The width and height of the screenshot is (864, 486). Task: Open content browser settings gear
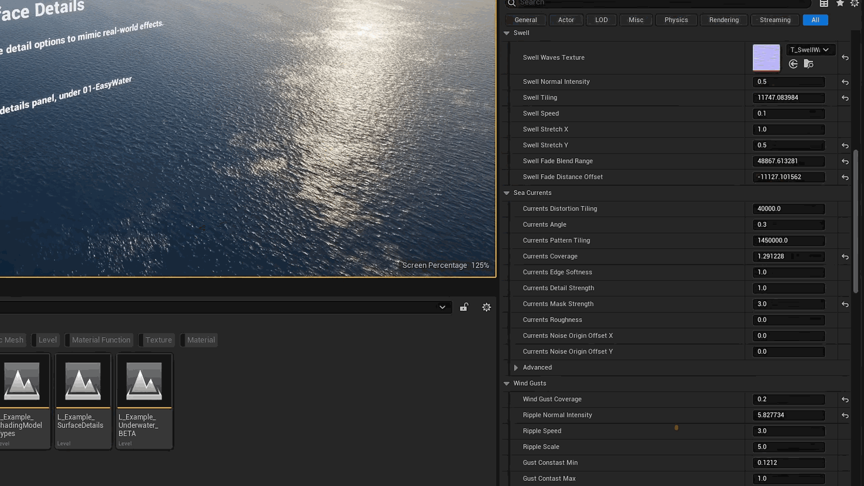(487, 307)
